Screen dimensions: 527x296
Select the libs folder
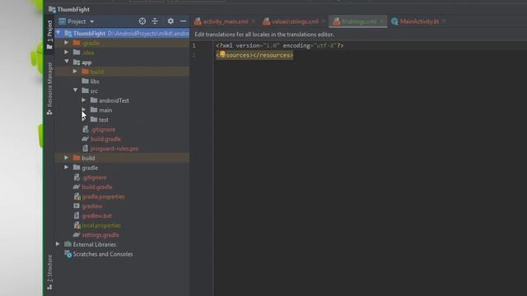[x=95, y=81]
